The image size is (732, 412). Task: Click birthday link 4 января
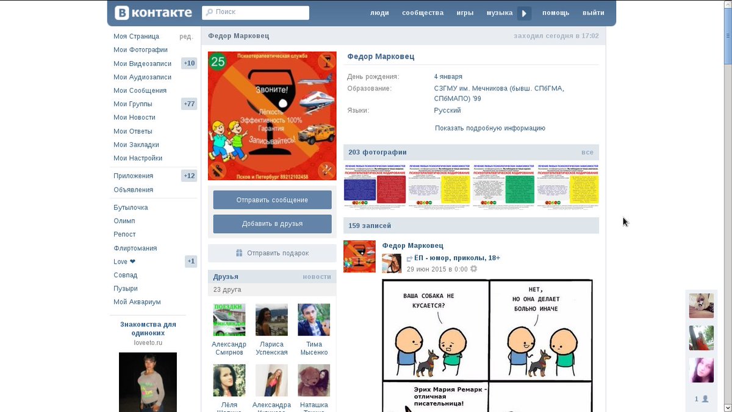click(x=448, y=77)
